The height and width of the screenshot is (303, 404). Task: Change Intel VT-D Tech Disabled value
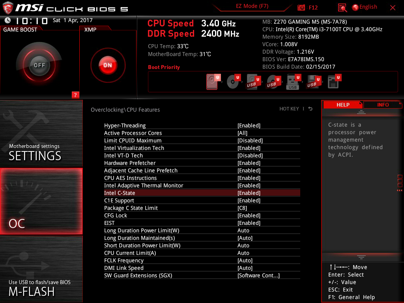click(250, 155)
